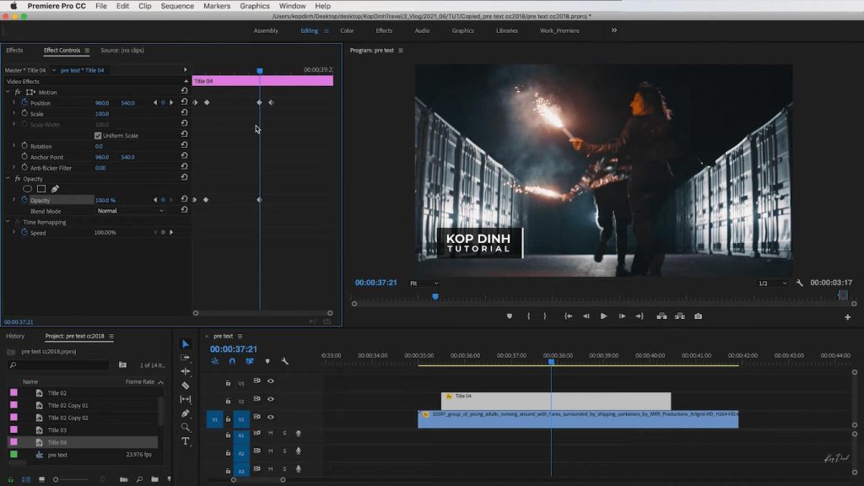Open the Fit zoom level dropdown
Viewport: 864px width, 486px height.
[423, 283]
